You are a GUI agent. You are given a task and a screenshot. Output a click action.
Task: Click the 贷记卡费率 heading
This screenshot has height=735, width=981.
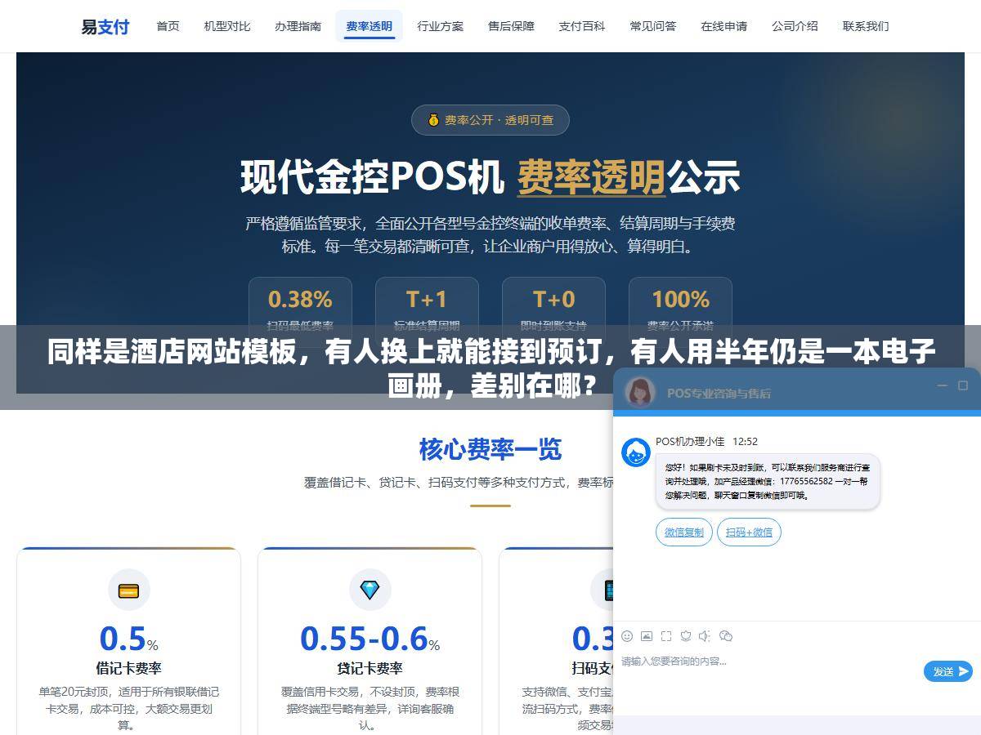(x=370, y=668)
